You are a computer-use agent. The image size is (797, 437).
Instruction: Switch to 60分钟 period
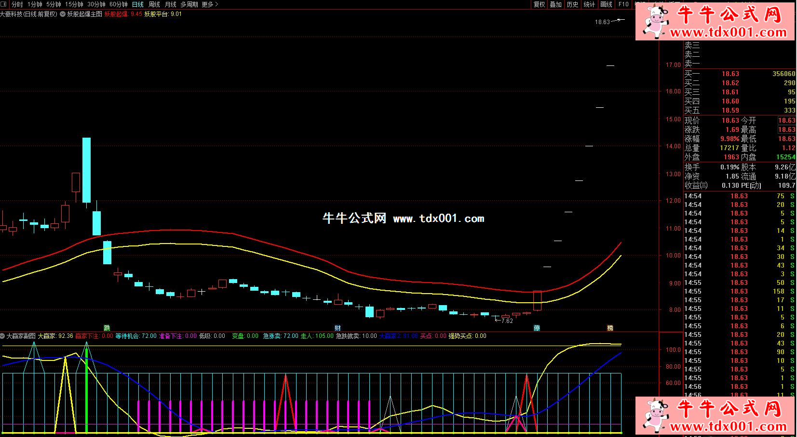click(119, 4)
